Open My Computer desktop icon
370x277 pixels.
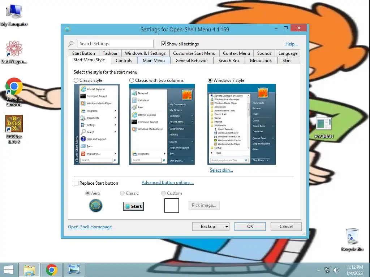pyautogui.click(x=14, y=14)
